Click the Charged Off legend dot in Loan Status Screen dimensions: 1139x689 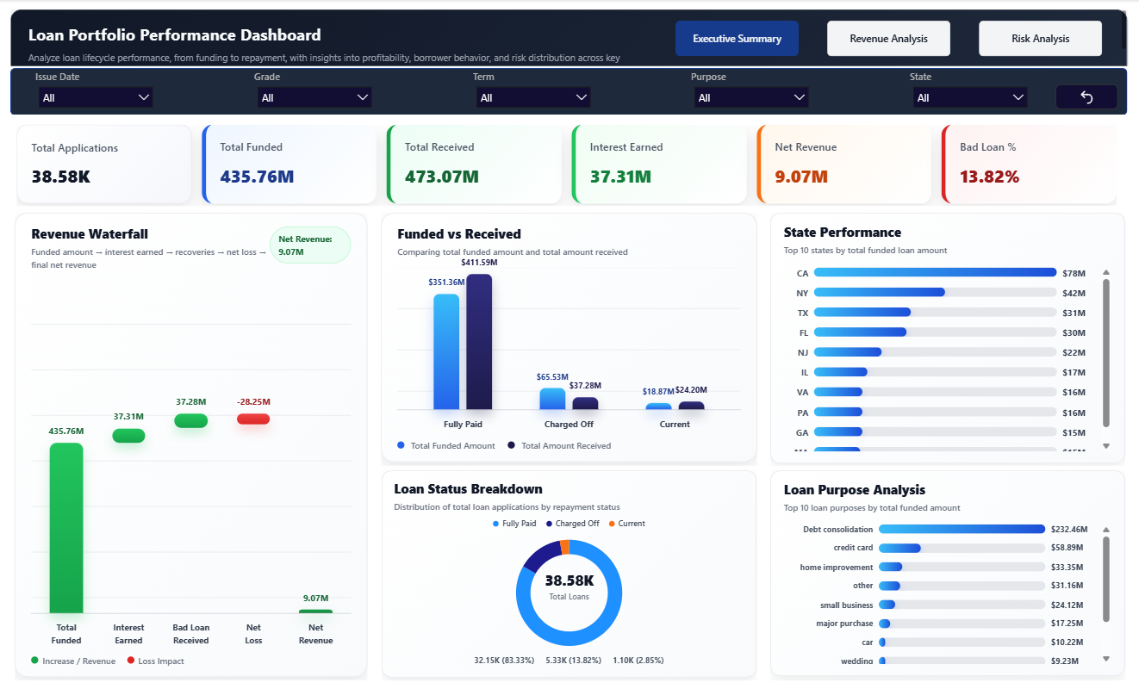(549, 524)
